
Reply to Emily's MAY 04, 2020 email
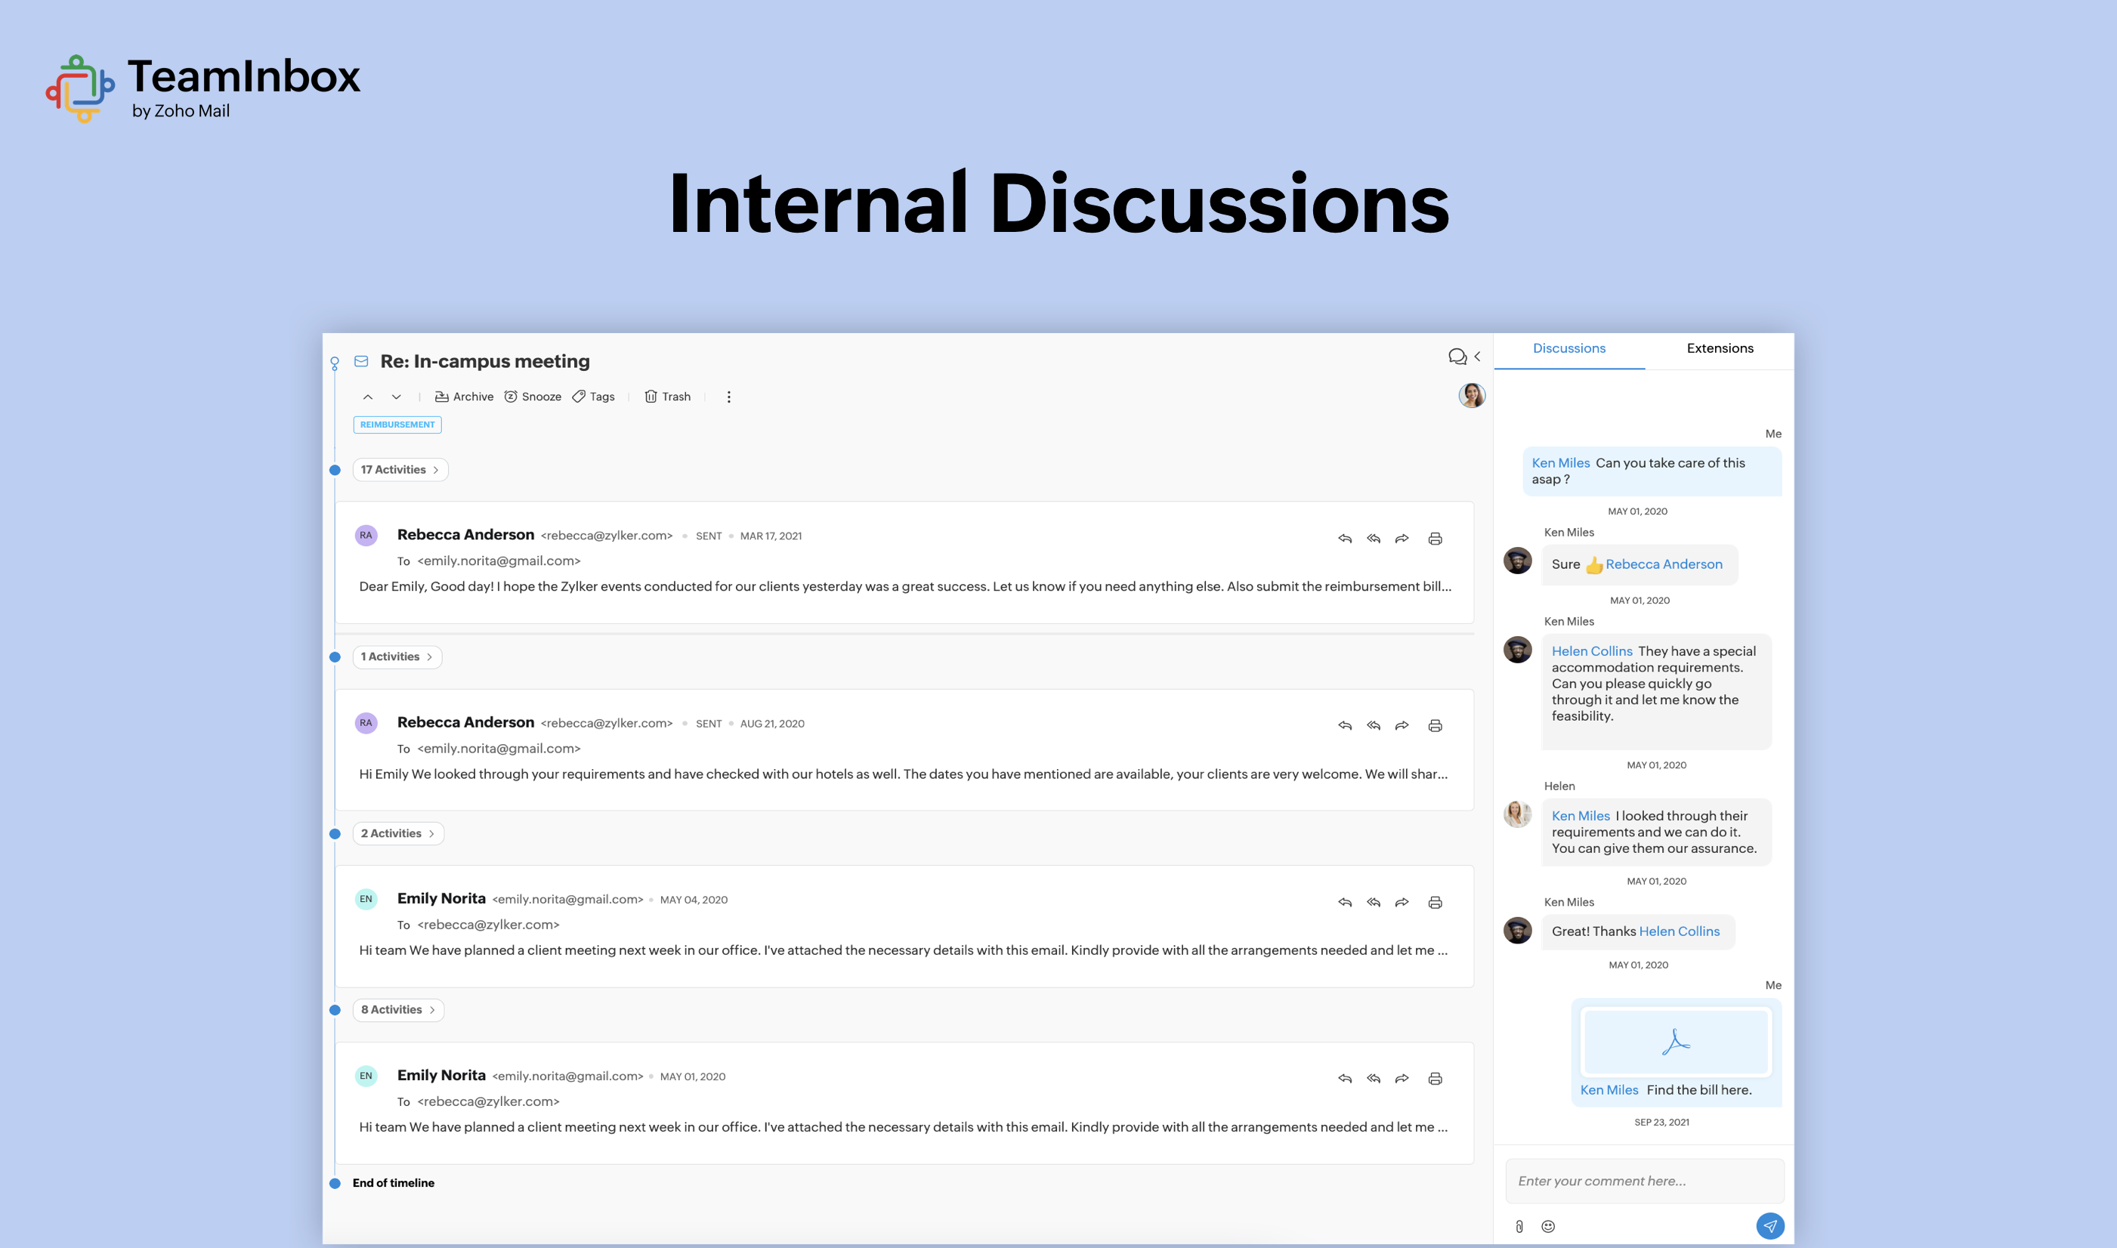tap(1344, 902)
